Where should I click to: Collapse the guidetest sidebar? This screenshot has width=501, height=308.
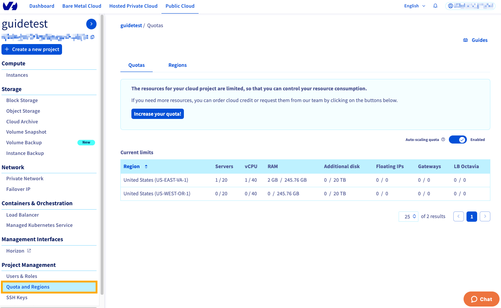[x=91, y=24]
